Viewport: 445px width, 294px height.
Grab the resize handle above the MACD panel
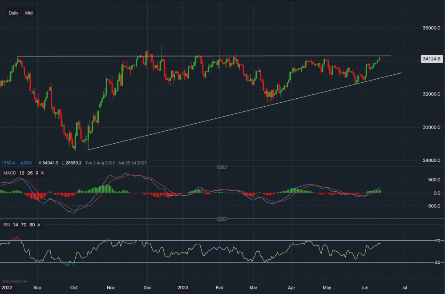222,167
